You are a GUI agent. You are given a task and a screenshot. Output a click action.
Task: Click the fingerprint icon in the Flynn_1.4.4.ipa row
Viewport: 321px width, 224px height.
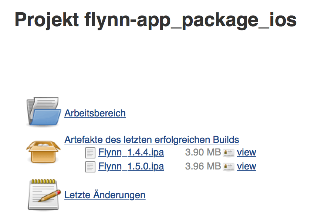pyautogui.click(x=229, y=153)
